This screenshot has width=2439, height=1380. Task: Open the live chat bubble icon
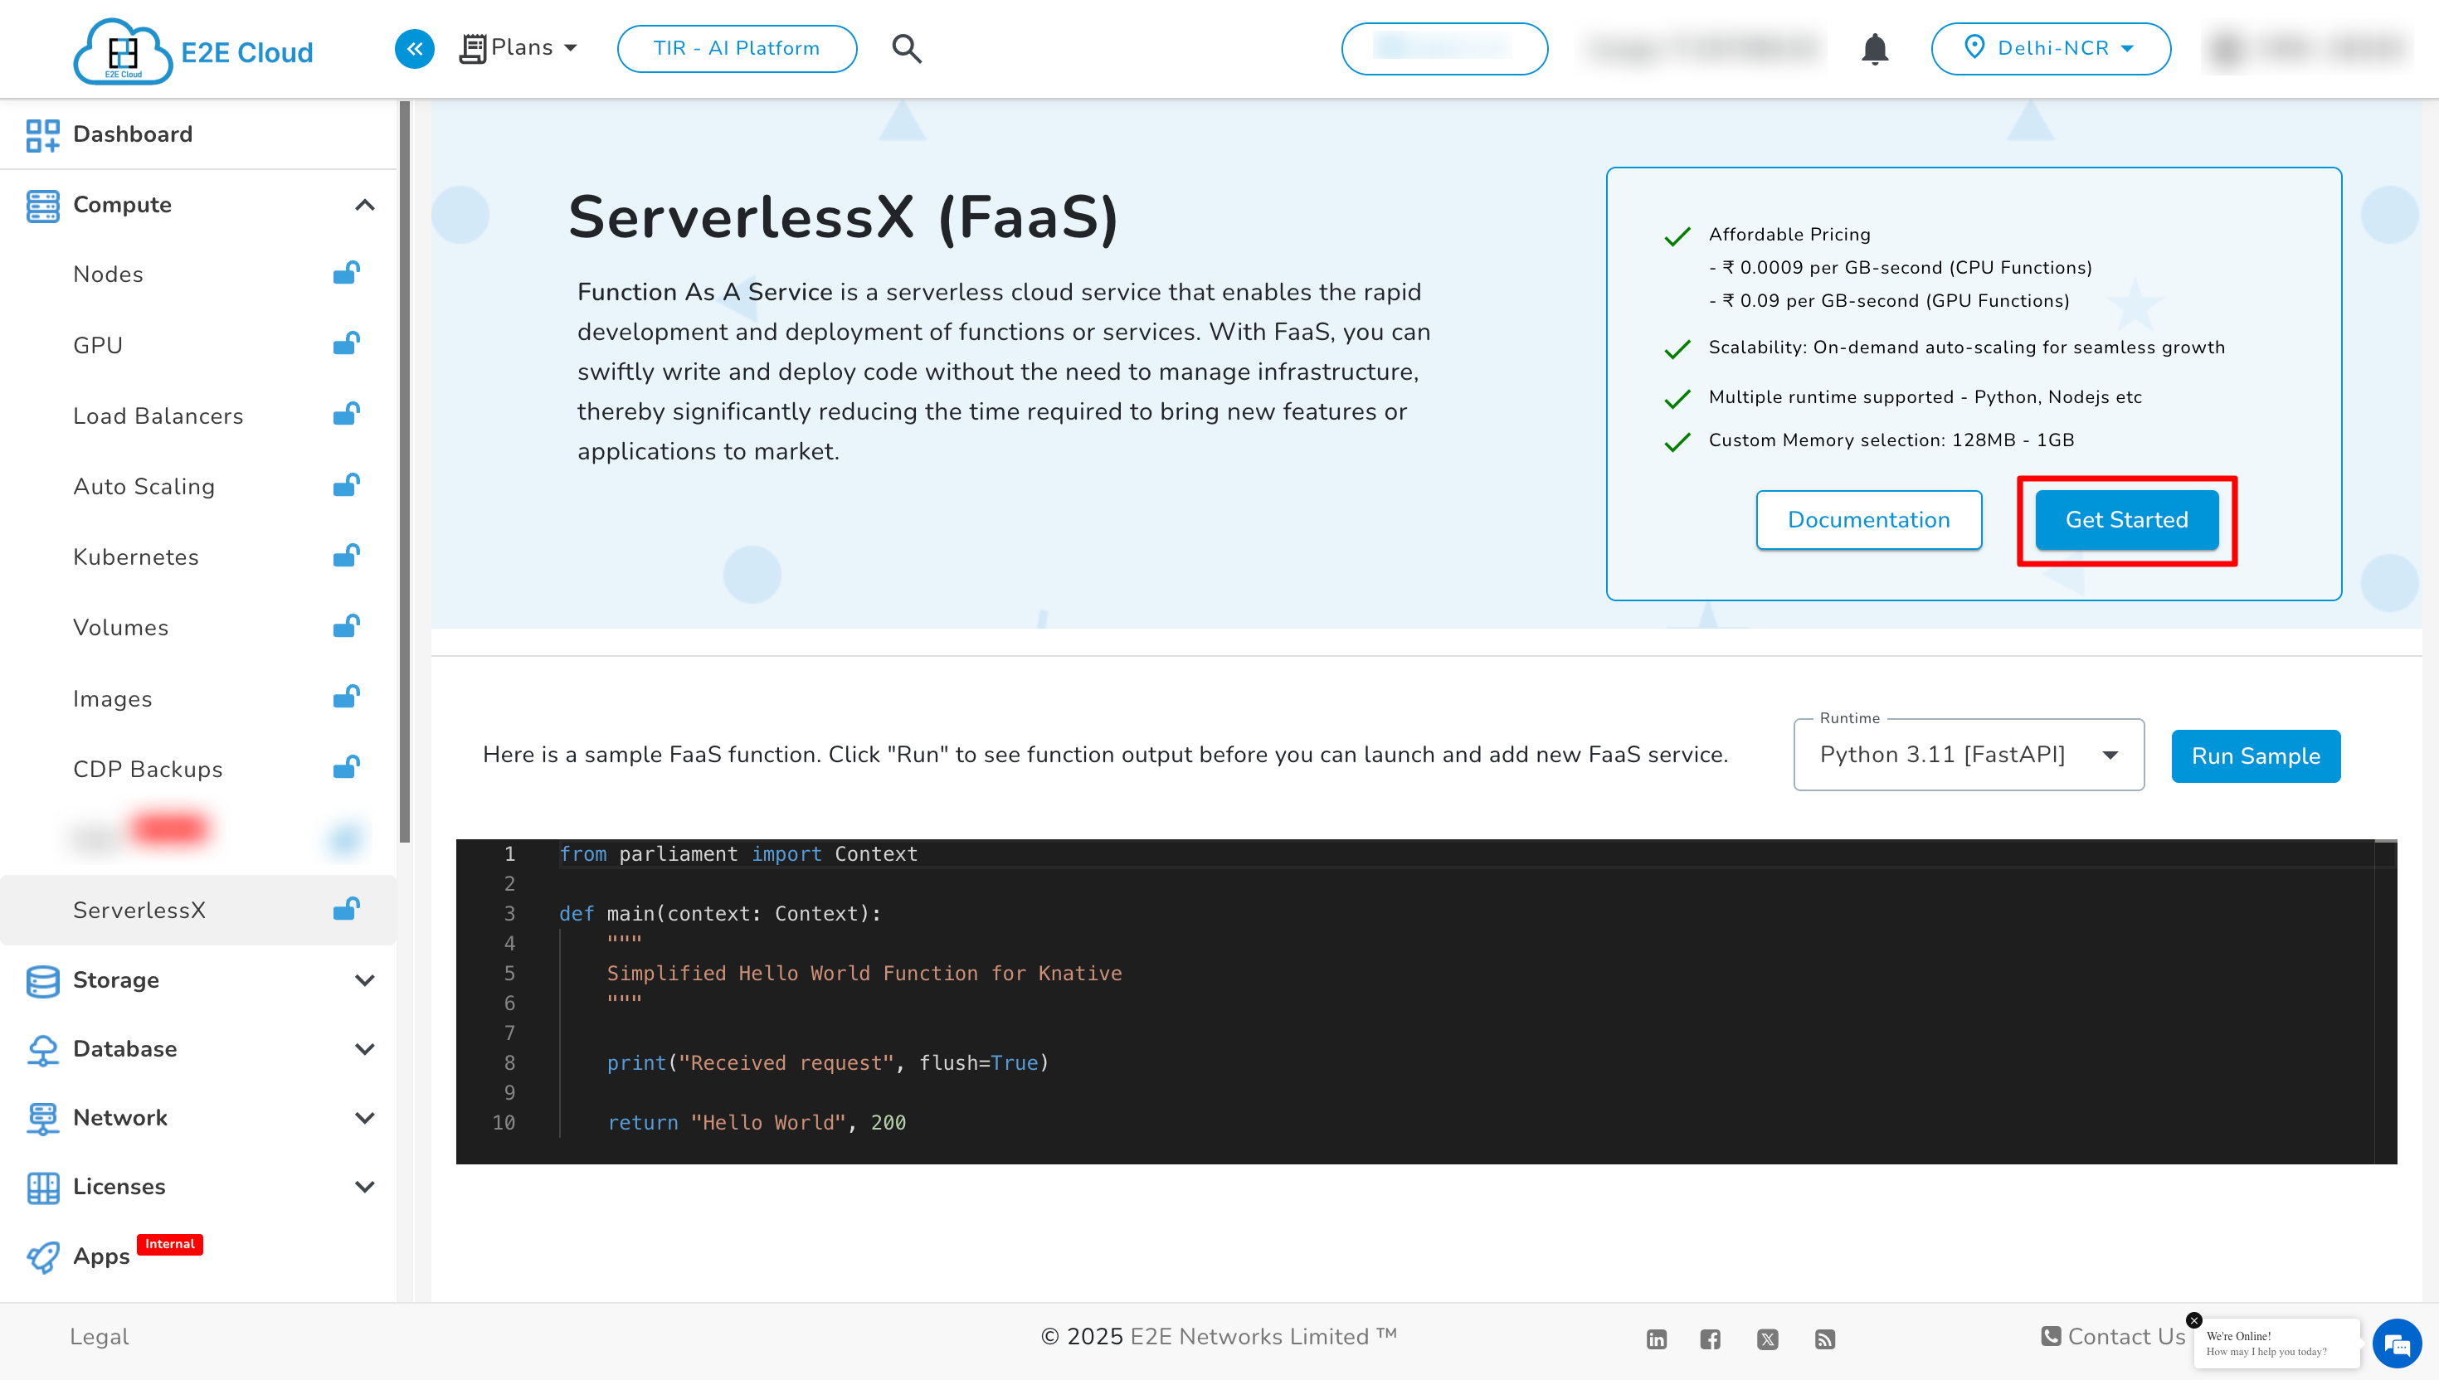(x=2397, y=1343)
